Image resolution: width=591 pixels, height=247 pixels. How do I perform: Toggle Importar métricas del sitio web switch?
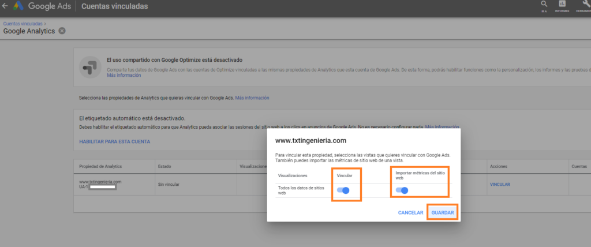tap(402, 190)
